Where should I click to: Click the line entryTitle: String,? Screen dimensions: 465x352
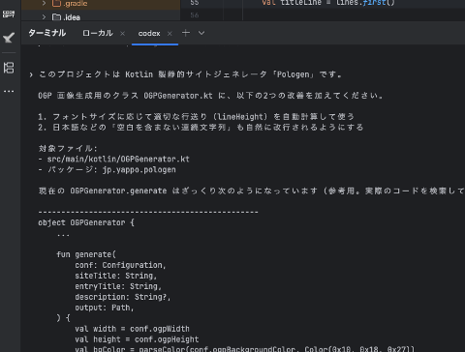click(118, 286)
